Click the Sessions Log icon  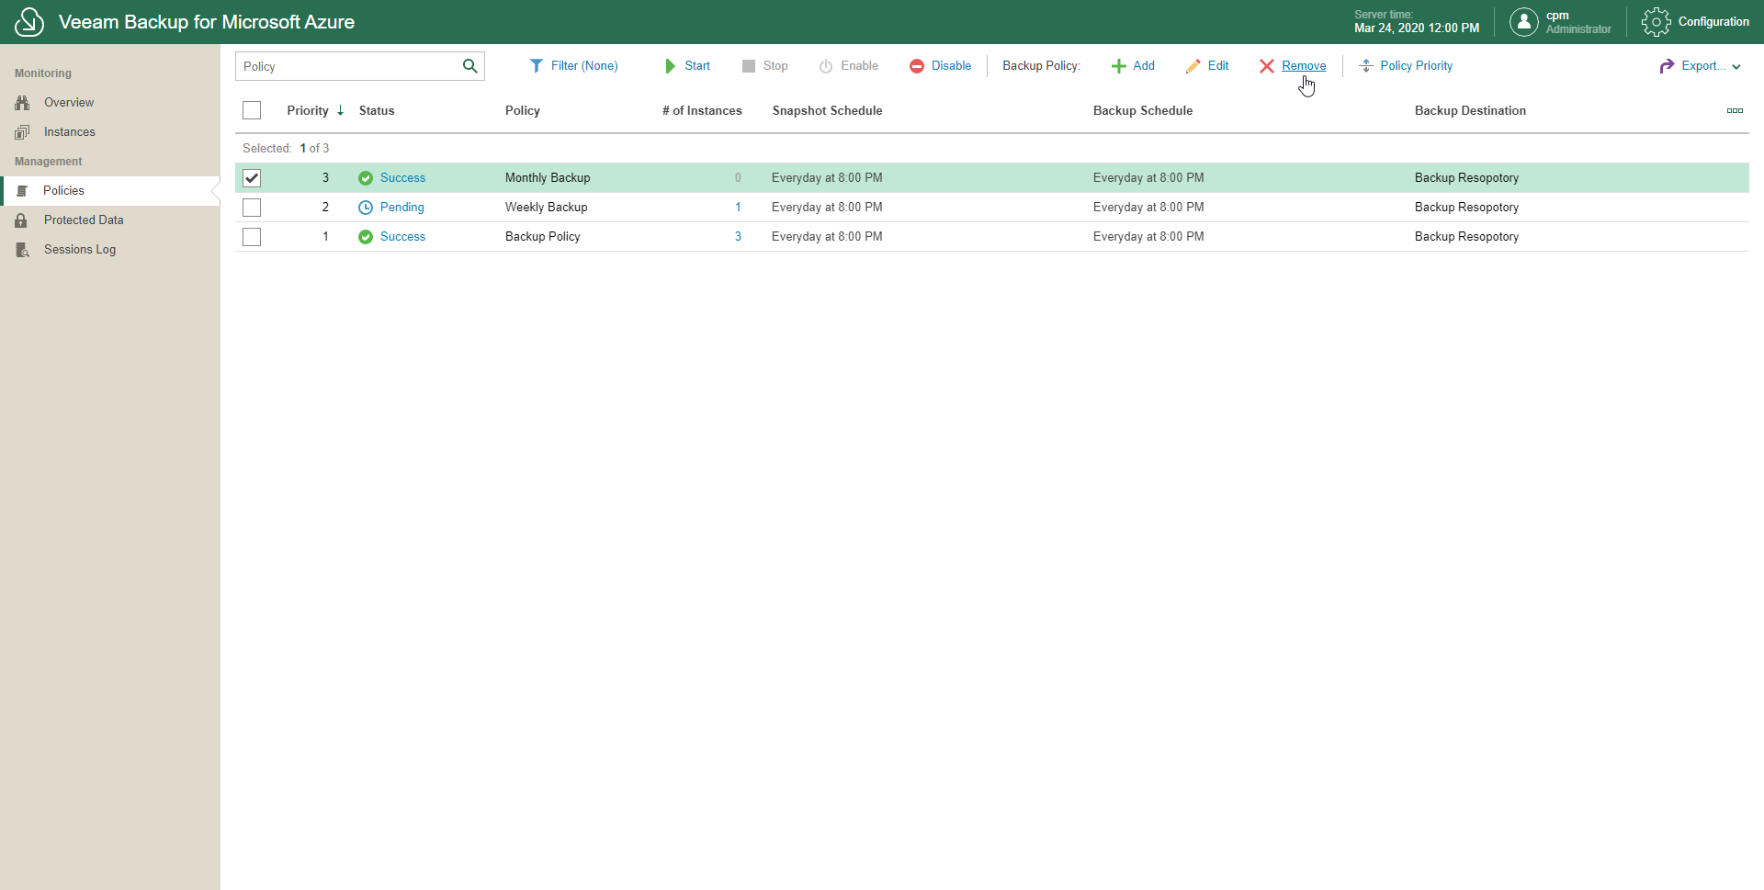(22, 250)
